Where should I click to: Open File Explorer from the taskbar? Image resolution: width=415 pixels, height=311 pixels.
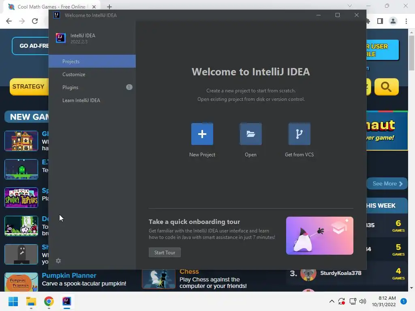click(31, 301)
